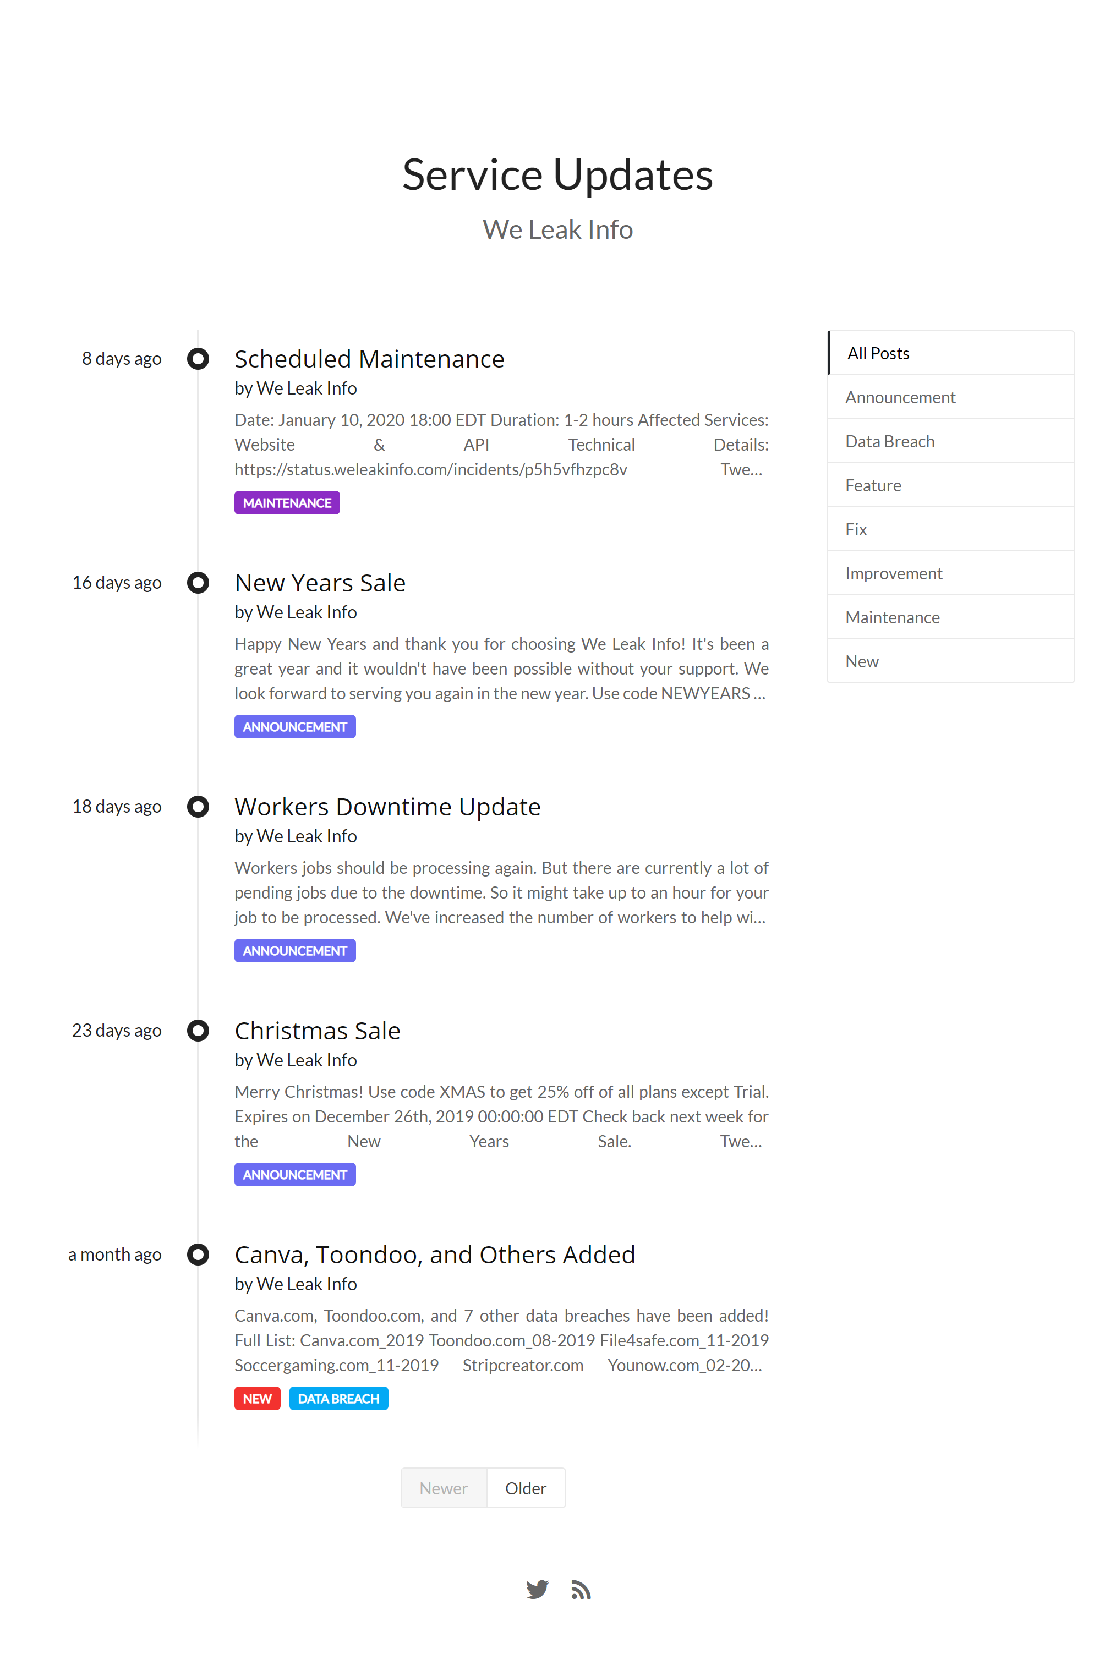Click the blue DATA BREACH tag

coord(338,1399)
